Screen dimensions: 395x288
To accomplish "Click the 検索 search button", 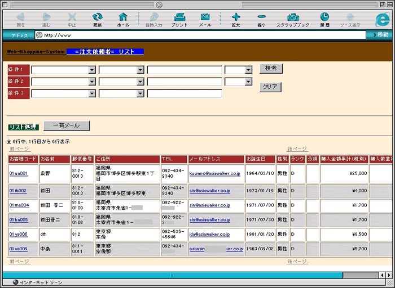I will coord(271,68).
